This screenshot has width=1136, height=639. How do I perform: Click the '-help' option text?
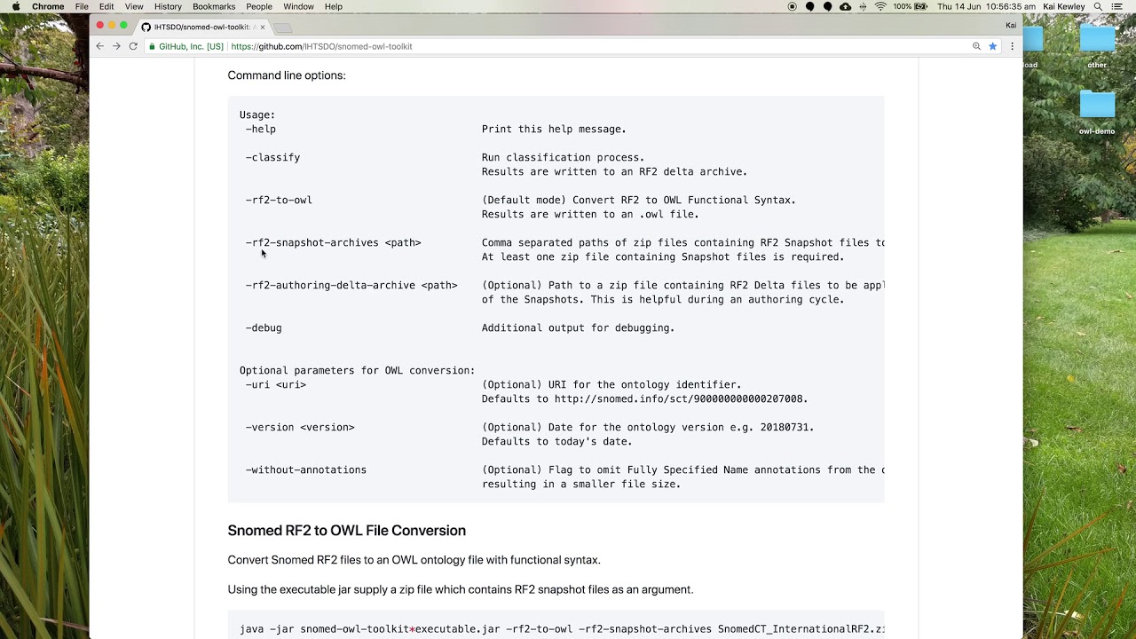tap(261, 129)
